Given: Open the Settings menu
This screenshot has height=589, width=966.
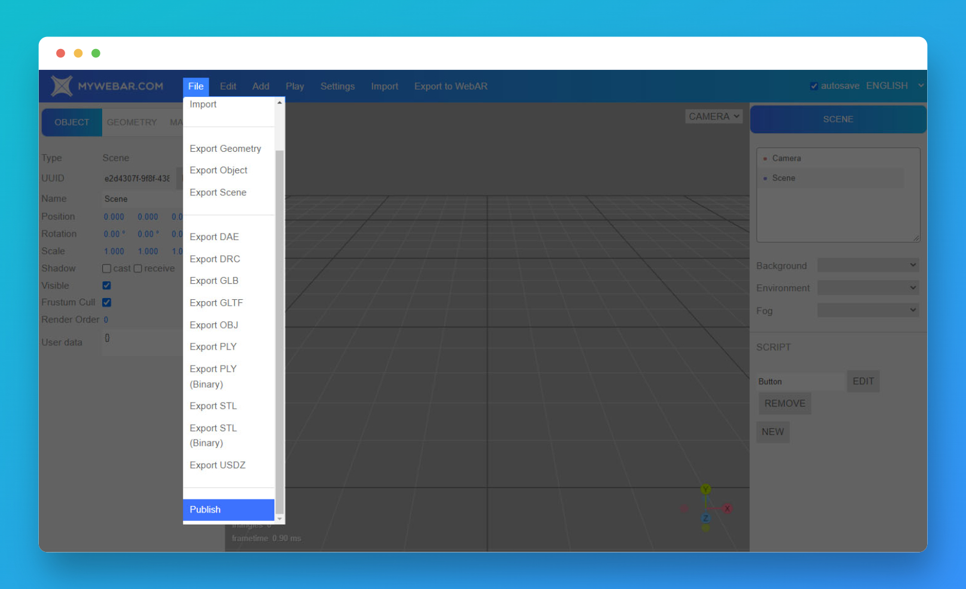Looking at the screenshot, I should pyautogui.click(x=337, y=86).
